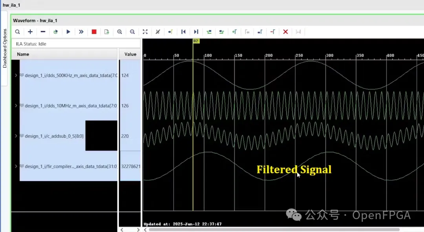The width and height of the screenshot is (424, 232).
Task: Run trigger with the play icon
Action: pyautogui.click(x=68, y=32)
